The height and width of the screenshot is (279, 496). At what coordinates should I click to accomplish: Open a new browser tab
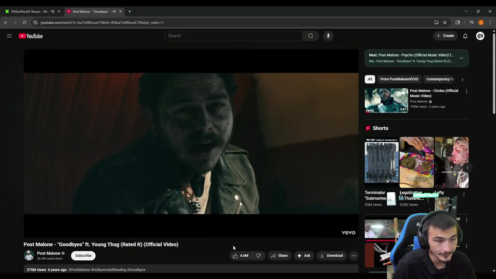point(129,11)
